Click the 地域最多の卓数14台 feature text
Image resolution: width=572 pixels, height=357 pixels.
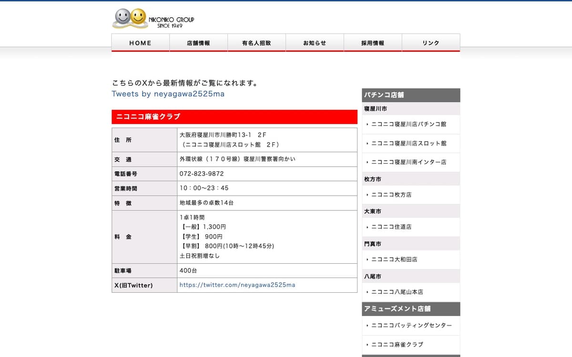(x=206, y=203)
